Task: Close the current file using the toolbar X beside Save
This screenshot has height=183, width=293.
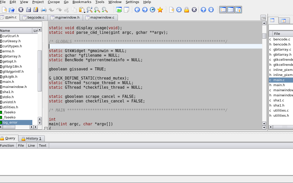Action: [x=21, y=10]
